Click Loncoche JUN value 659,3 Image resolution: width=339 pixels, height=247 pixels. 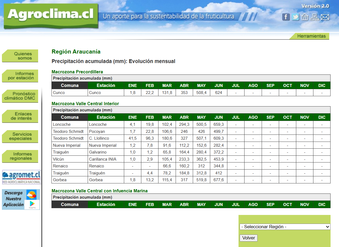(x=219, y=124)
